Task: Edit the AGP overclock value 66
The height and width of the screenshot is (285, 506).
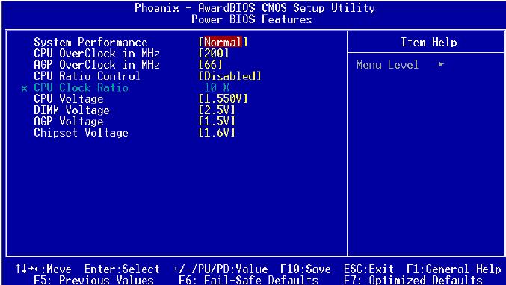Action: coord(211,65)
